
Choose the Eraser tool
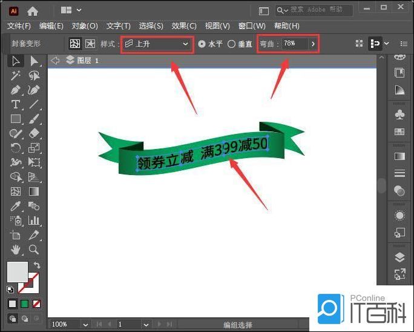click(34, 133)
